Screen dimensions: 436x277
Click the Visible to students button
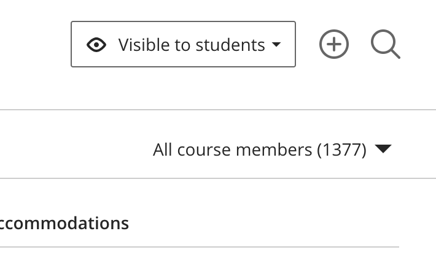183,44
